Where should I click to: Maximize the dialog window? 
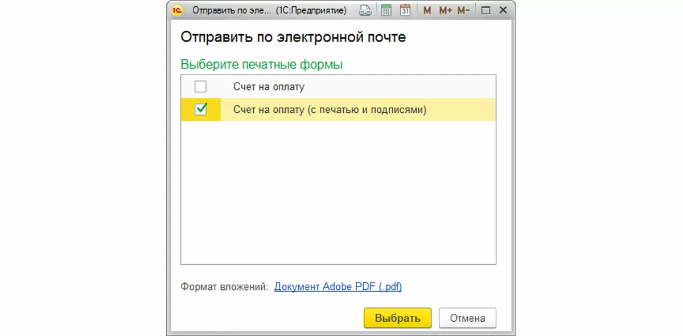coord(485,10)
